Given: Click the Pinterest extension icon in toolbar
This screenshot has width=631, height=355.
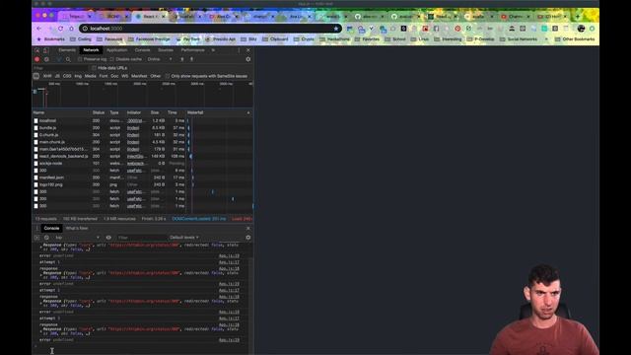Looking at the screenshot, I should (x=457, y=29).
